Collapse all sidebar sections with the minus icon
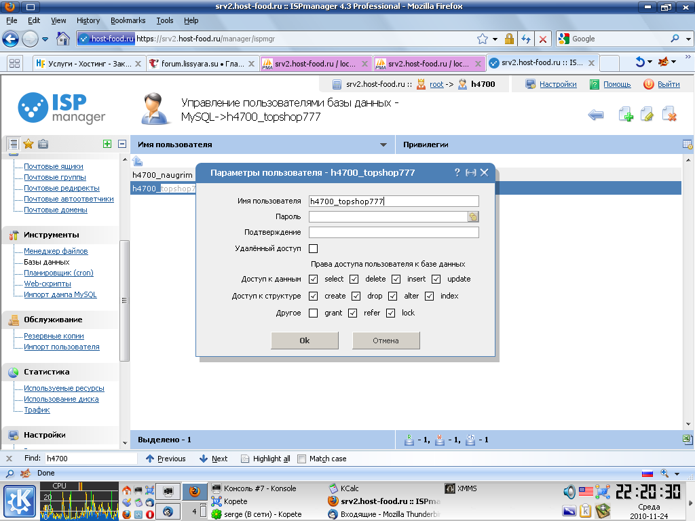This screenshot has width=695, height=521. pos(122,144)
